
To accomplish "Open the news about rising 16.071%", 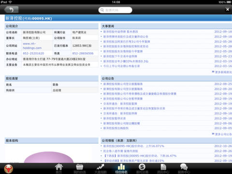I will [133, 146].
